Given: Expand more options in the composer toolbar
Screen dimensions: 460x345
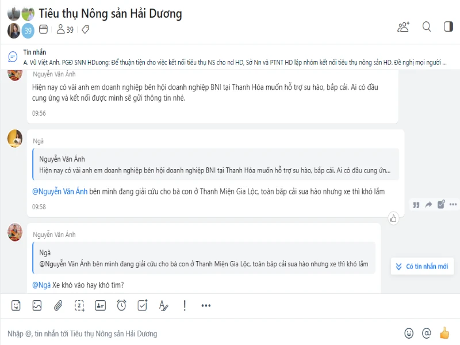Looking at the screenshot, I should [x=206, y=306].
